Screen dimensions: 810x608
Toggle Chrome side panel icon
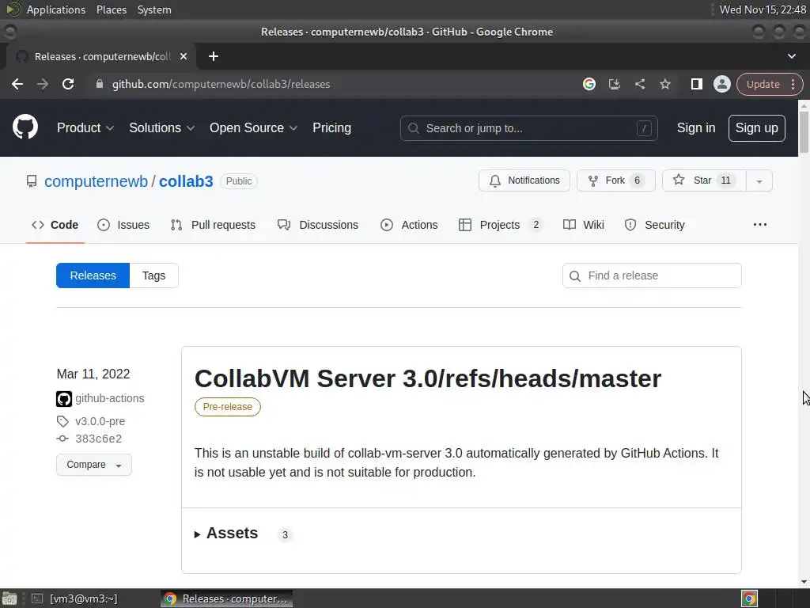[696, 84]
